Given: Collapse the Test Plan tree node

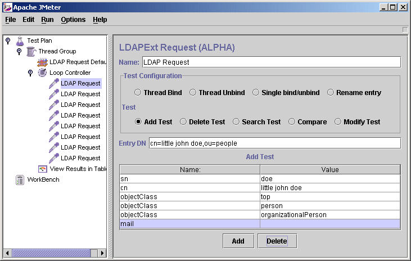Looking at the screenshot, I should pyautogui.click(x=8, y=40).
